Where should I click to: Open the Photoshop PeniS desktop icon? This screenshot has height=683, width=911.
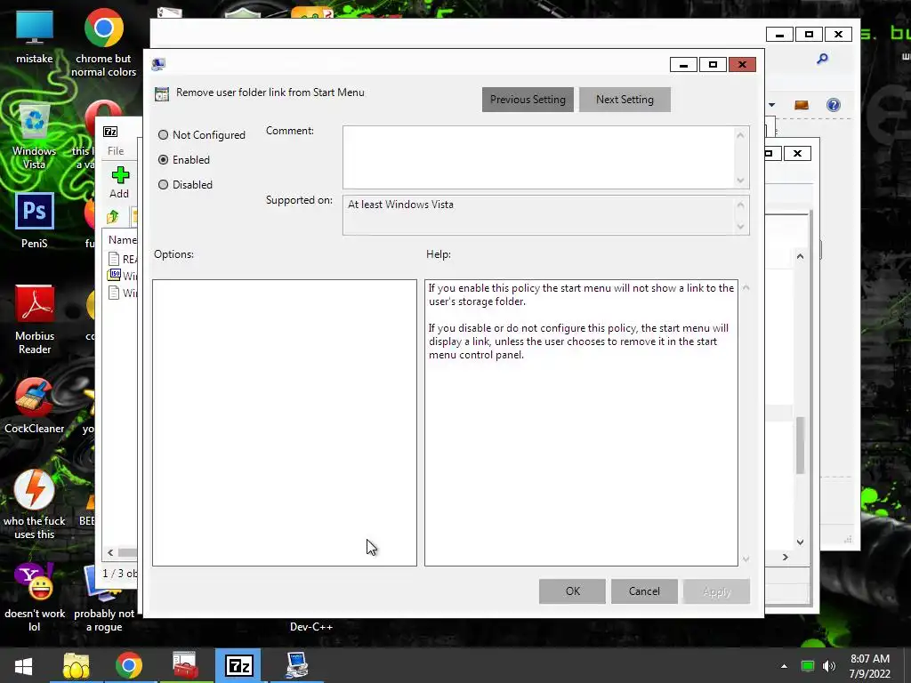[x=35, y=221]
